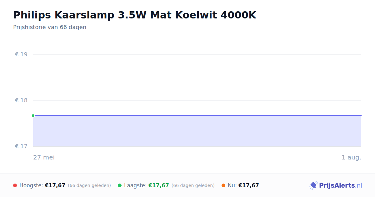Screen dimensions: 375x197
Task: Click the Nu €17,67 current price
Action: 249,185
